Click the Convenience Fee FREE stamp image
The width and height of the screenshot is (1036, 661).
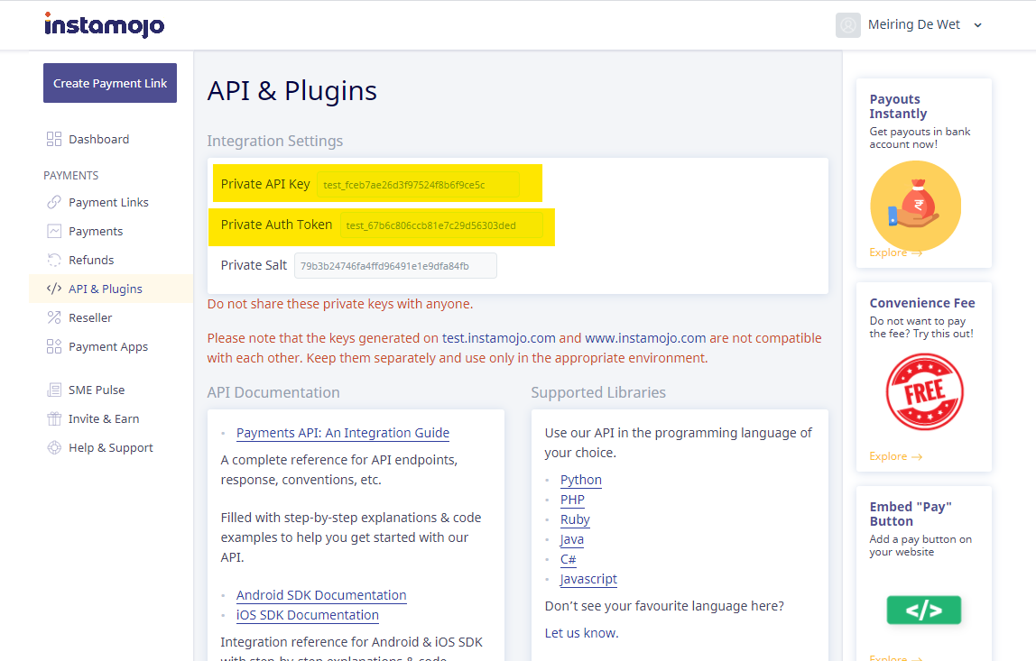click(x=924, y=392)
